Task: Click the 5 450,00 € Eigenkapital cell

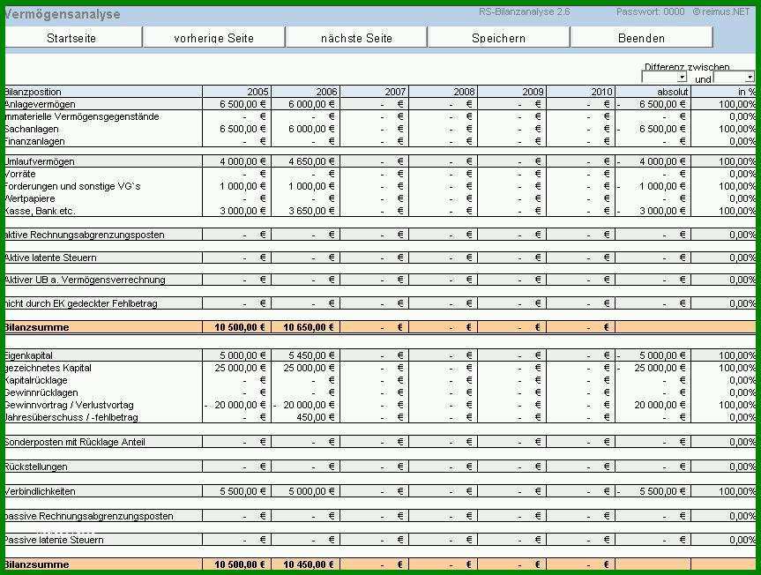Action: coord(306,355)
